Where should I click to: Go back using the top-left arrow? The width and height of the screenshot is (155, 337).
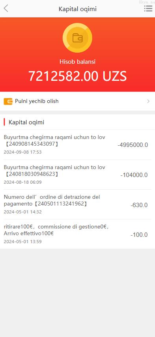pyautogui.click(x=6, y=9)
